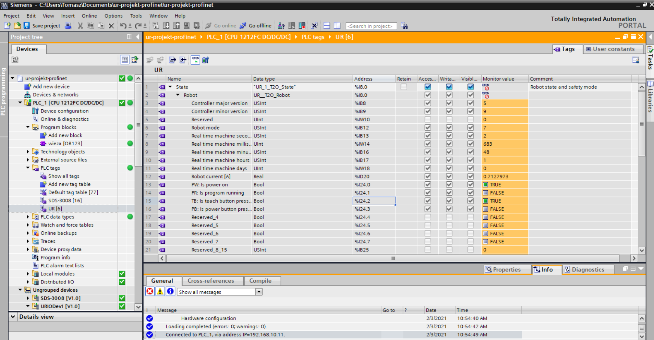Click the Redo arrow icon
Screen dimensions: 654x340
click(138, 26)
